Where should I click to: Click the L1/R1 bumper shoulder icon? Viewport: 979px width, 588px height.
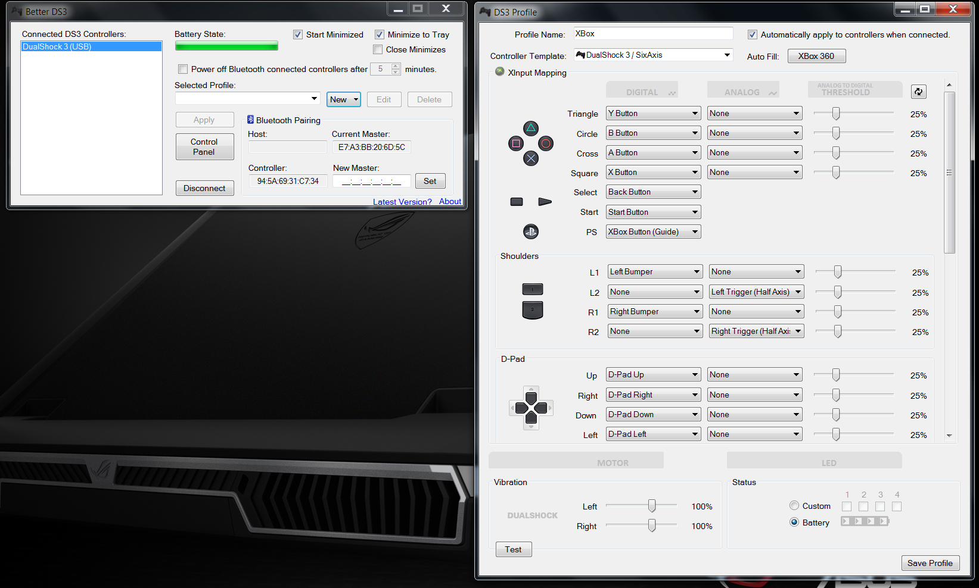[x=533, y=289]
